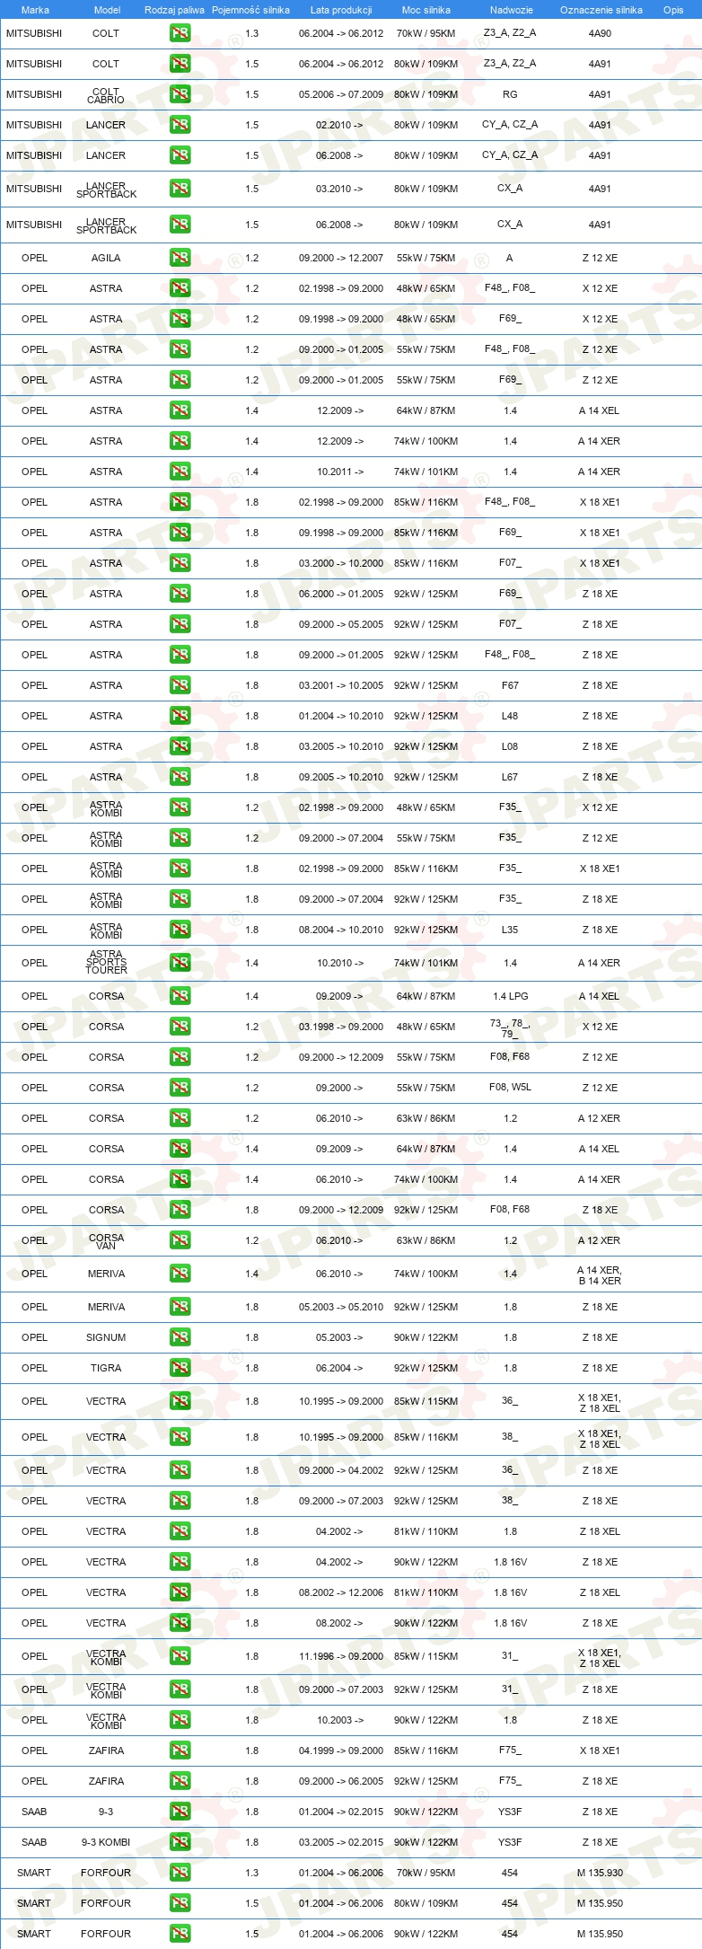
Task: Click the fuel icon for Zafira 04.1999 row
Action: point(180,1751)
